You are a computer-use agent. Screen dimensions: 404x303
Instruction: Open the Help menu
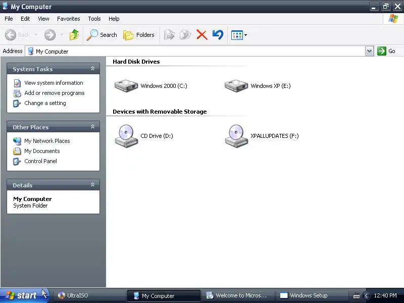point(114,19)
